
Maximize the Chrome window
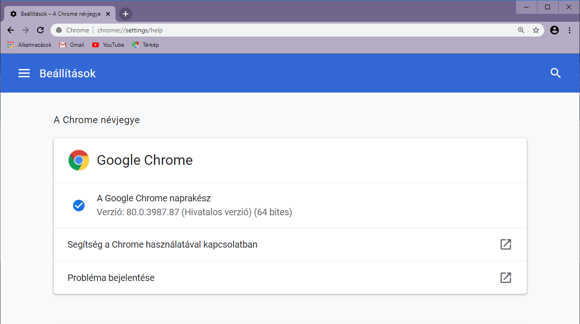tap(548, 7)
